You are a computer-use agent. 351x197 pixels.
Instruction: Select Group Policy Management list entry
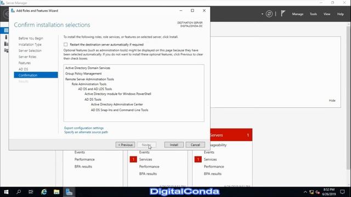(83, 73)
